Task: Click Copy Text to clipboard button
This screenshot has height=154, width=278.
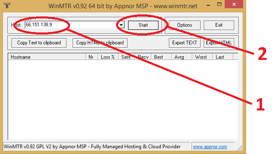Action: [39, 43]
